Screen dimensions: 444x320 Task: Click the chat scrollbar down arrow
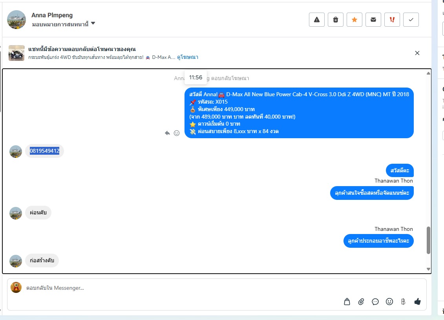pyautogui.click(x=428, y=269)
